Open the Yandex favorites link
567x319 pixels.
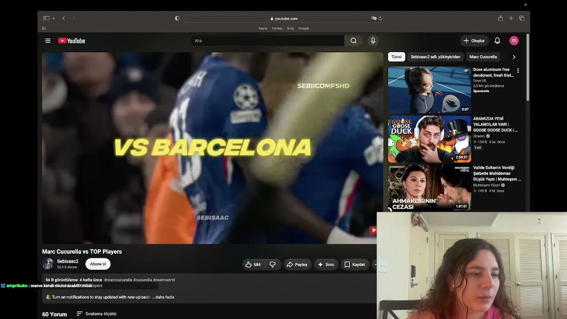(x=277, y=28)
